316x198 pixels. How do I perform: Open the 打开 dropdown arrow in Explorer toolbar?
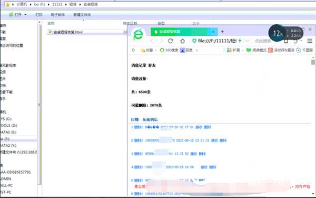[25, 15]
